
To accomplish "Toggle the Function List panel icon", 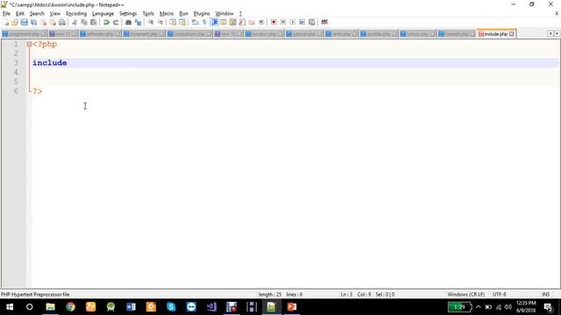I will click(x=242, y=22).
